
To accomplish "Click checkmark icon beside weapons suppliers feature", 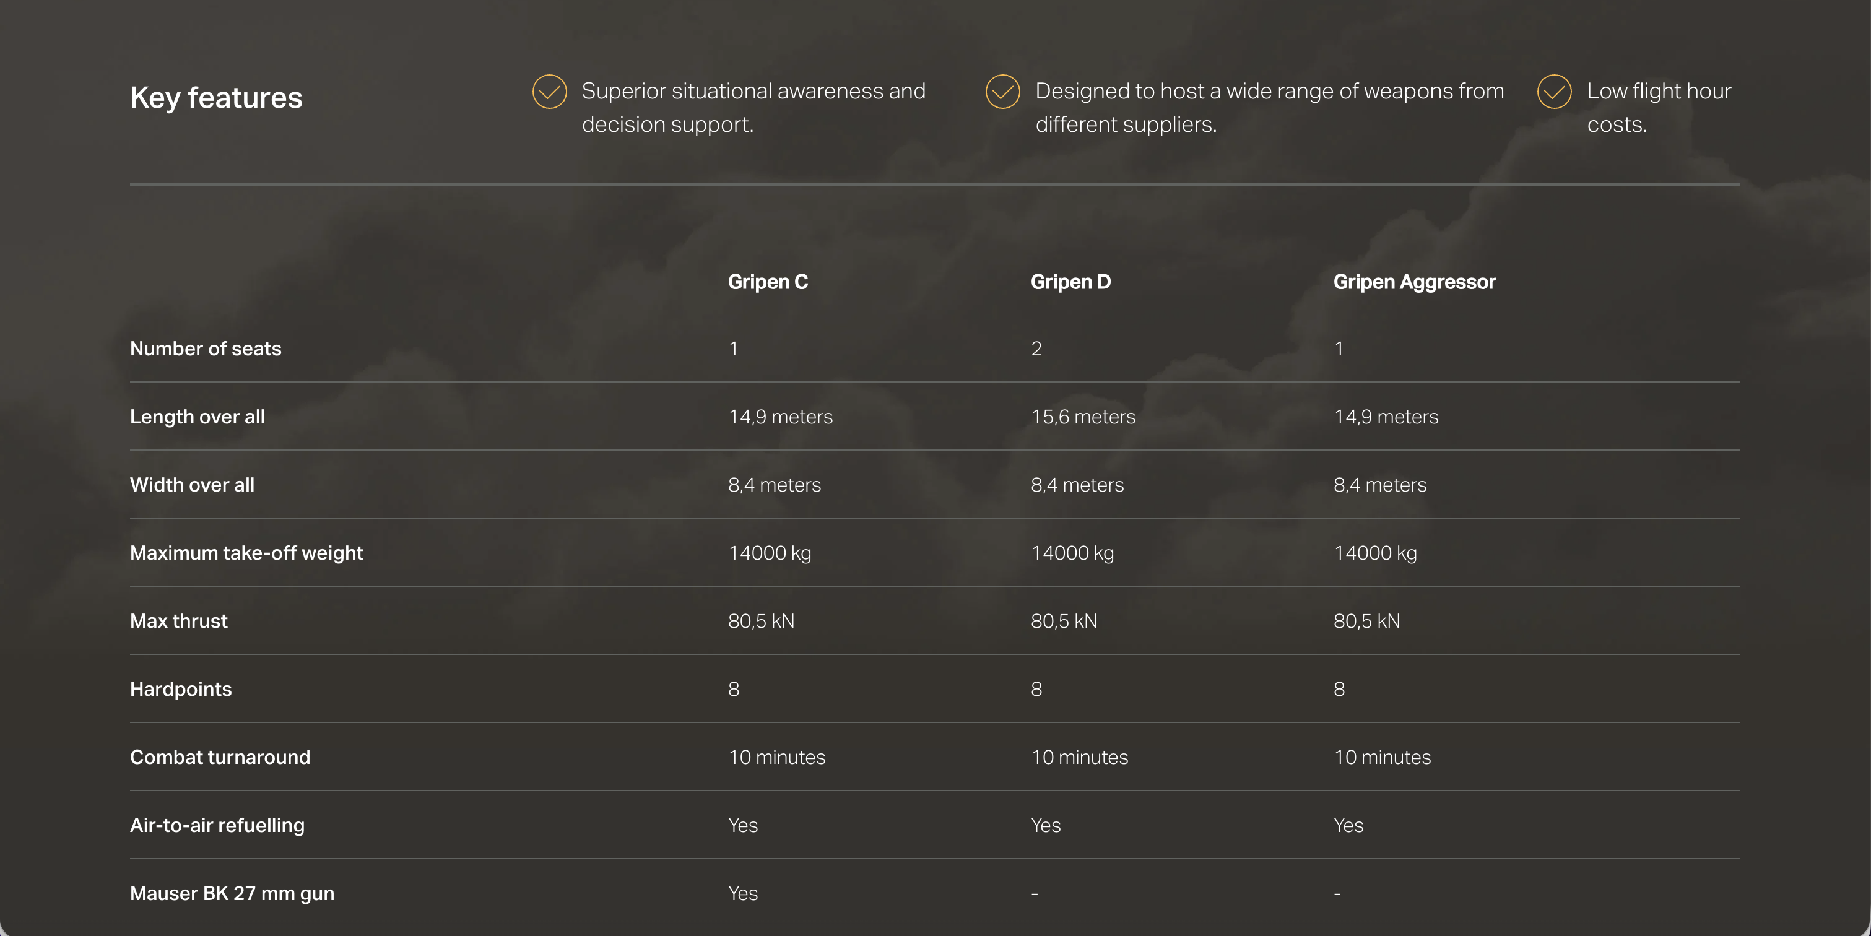I will (x=1002, y=92).
